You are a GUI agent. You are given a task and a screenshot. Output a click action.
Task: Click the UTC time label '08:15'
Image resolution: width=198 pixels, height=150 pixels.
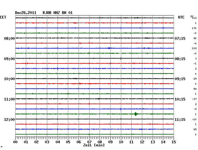click(180, 59)
